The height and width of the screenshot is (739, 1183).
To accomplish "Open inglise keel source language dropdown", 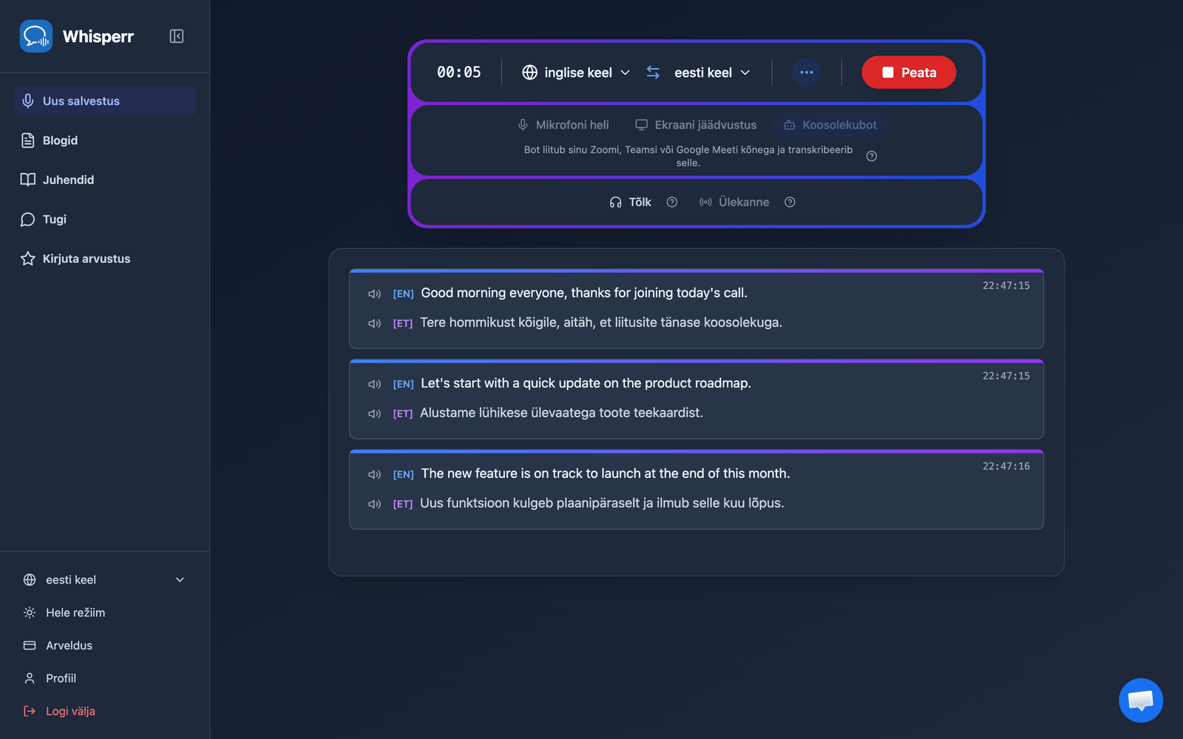I will [576, 72].
